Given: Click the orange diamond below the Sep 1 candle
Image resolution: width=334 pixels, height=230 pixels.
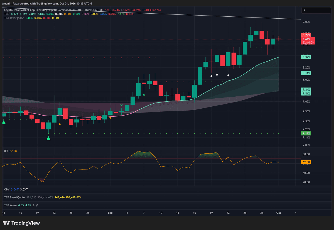Looking at the screenshot, I should [110, 118].
